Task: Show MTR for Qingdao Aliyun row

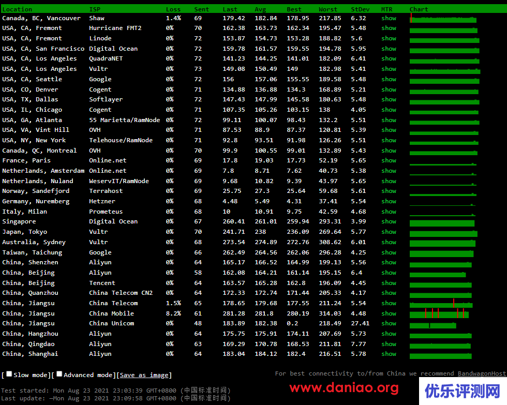Action: pyautogui.click(x=389, y=344)
